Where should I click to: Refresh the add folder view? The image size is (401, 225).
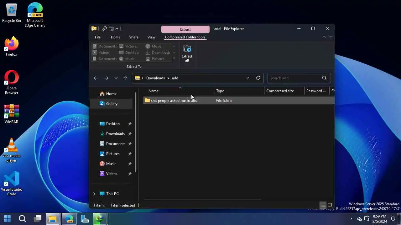(258, 78)
